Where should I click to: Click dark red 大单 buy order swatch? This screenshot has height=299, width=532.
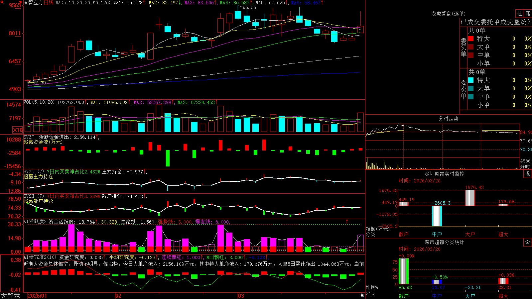coord(471,47)
